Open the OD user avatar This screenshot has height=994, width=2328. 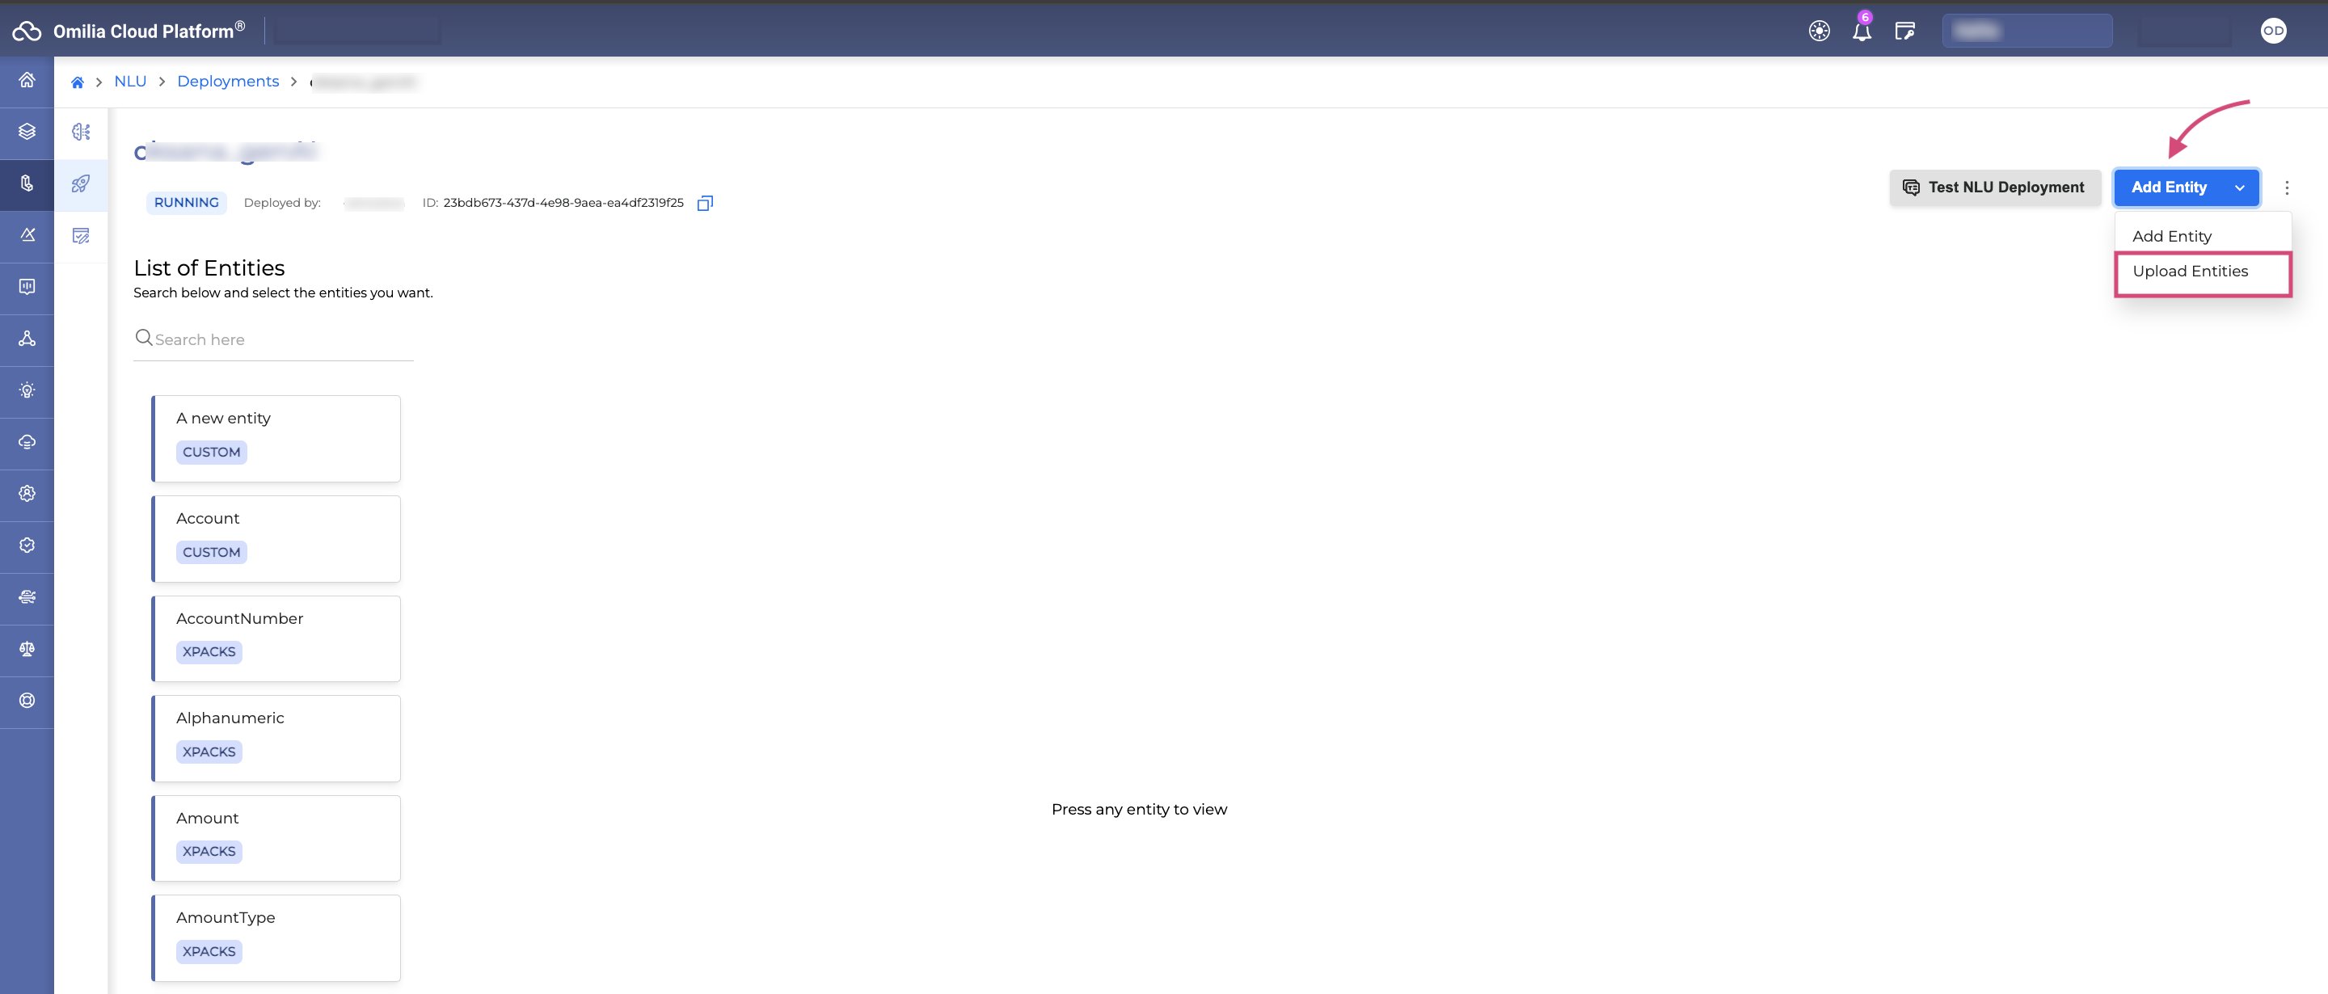[x=2273, y=31]
